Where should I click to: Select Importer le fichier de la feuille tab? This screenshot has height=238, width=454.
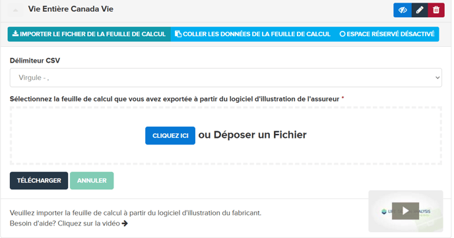(89, 34)
